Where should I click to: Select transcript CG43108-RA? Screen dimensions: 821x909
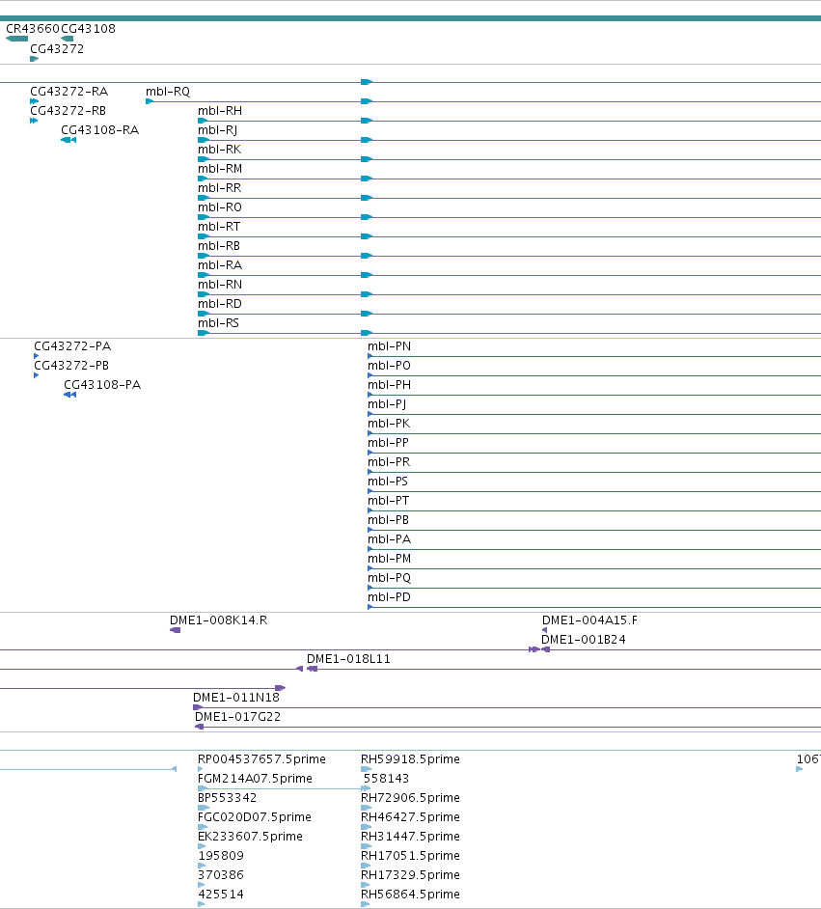click(100, 130)
